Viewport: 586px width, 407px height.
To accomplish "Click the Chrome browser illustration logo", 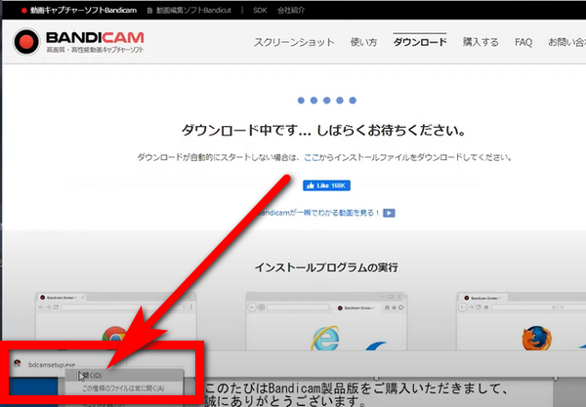I will [x=114, y=335].
